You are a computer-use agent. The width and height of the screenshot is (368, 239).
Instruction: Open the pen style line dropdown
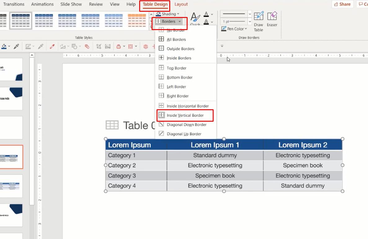[250, 14]
